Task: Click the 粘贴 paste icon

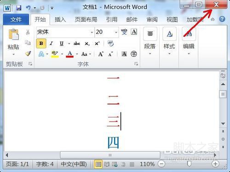Action: coord(14,34)
